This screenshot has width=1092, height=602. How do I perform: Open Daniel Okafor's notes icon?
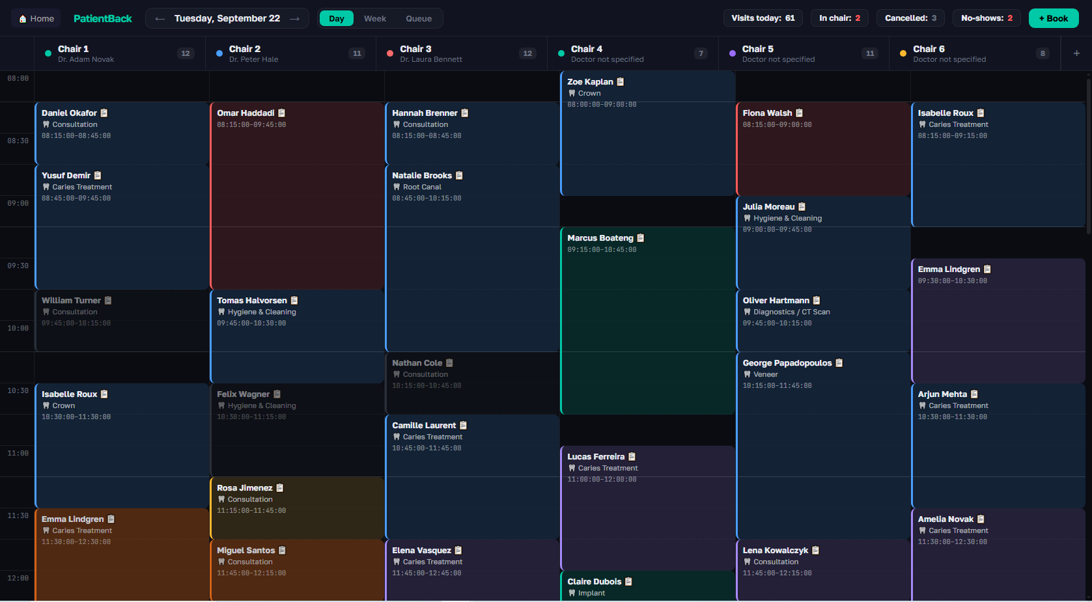(x=104, y=113)
